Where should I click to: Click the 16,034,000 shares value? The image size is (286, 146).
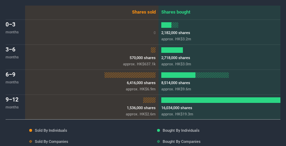click(177, 108)
